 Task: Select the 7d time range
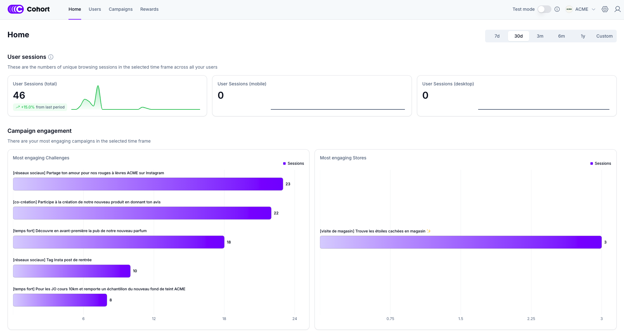click(497, 36)
